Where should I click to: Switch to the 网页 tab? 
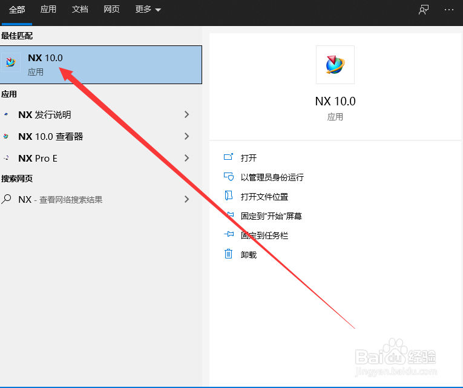coord(111,10)
